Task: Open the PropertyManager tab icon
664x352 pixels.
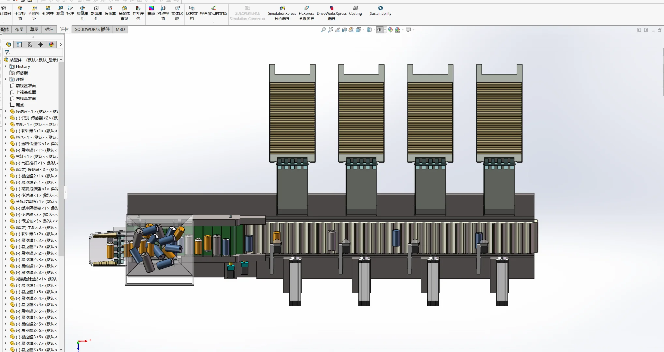Action: (x=19, y=44)
